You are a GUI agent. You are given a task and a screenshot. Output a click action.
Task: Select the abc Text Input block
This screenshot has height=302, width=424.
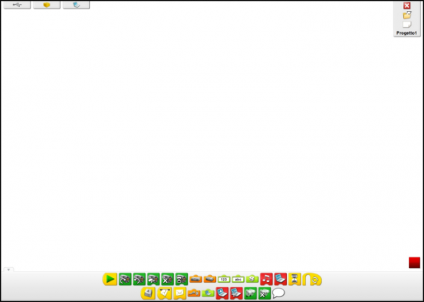[238, 278]
